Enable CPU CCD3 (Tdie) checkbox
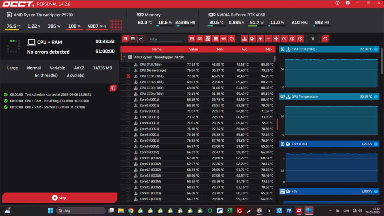This screenshot has width=384, height=216. [128, 88]
